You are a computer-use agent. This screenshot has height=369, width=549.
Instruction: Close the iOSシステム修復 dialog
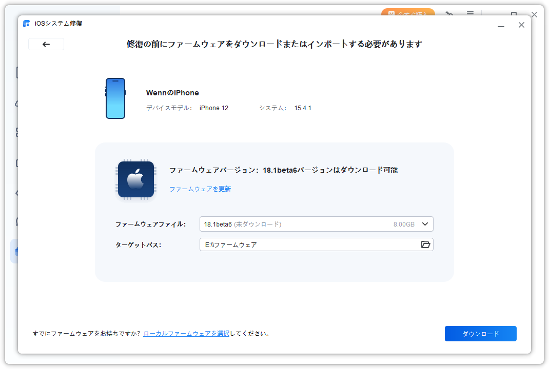[x=521, y=25]
